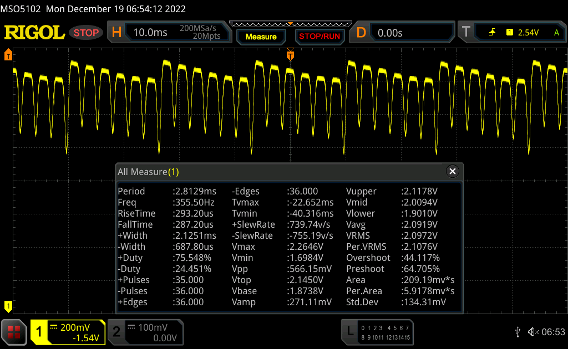The width and height of the screenshot is (568, 349).
Task: Click the USB device status icon
Action: tap(518, 331)
